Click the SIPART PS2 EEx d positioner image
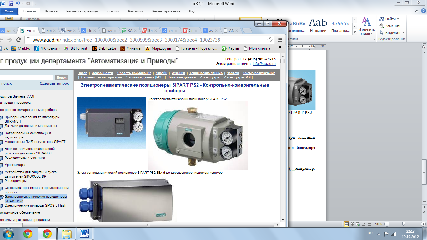The height and width of the screenshot is (240, 427). coord(198,136)
